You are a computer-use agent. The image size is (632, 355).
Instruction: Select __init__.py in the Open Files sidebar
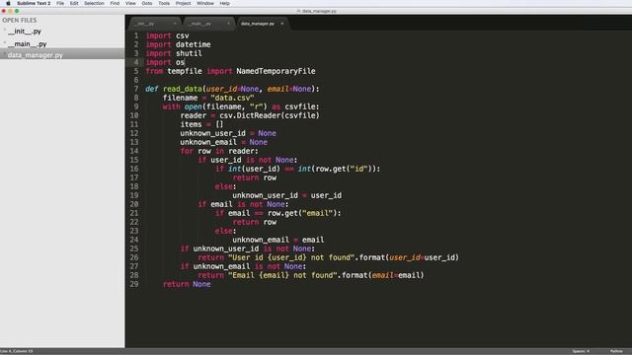click(25, 32)
